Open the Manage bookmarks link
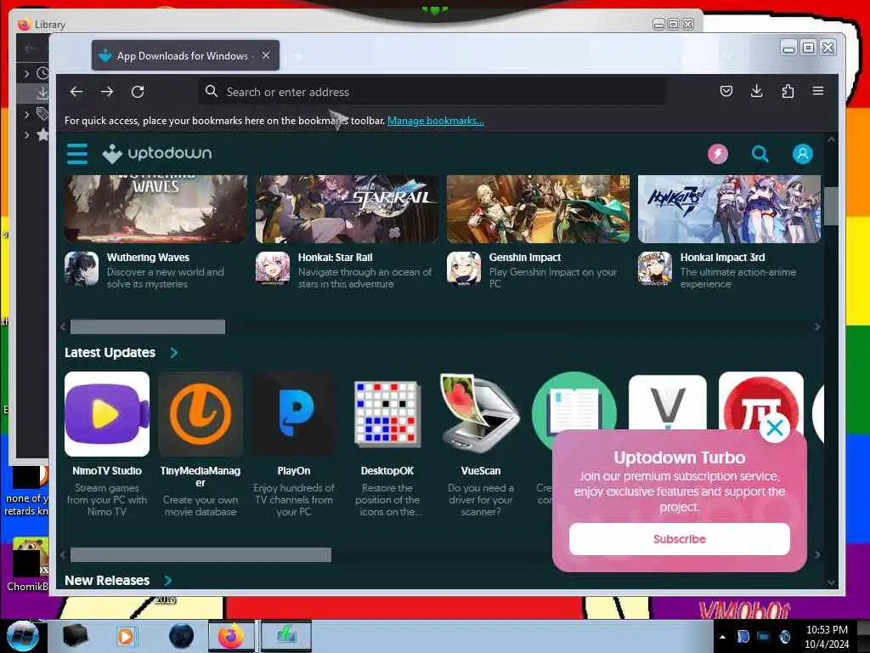Screen dimensions: 870x653 point(436,121)
